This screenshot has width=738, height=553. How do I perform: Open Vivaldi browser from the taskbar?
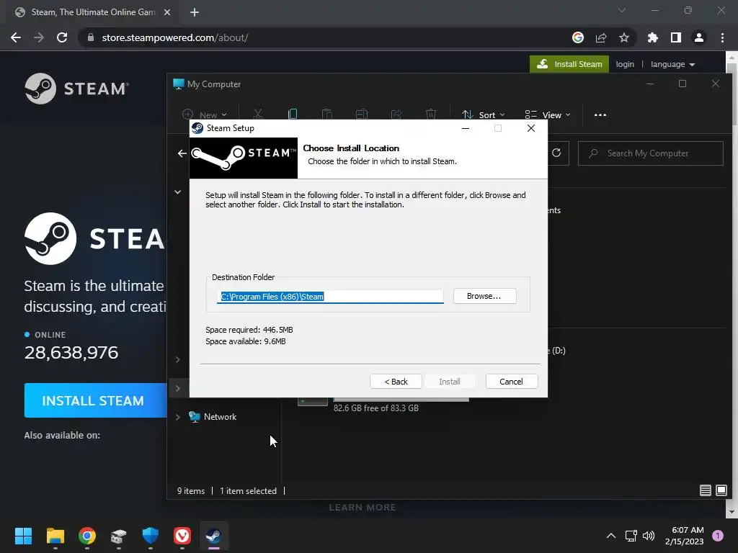(x=182, y=536)
